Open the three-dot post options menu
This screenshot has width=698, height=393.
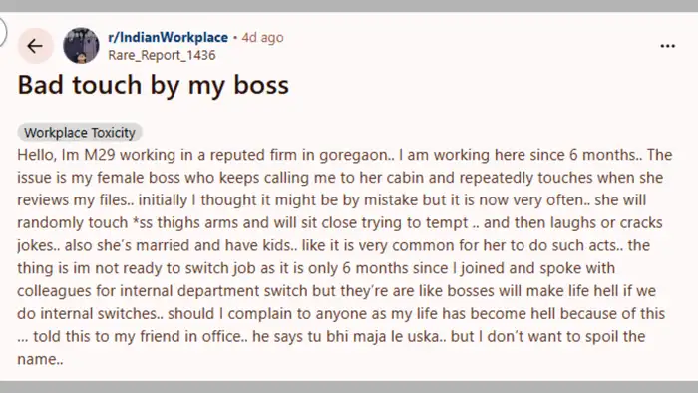pyautogui.click(x=667, y=46)
